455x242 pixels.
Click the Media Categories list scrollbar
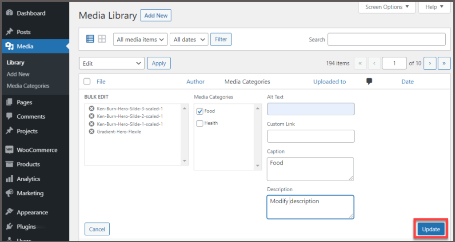pyautogui.click(x=258, y=136)
